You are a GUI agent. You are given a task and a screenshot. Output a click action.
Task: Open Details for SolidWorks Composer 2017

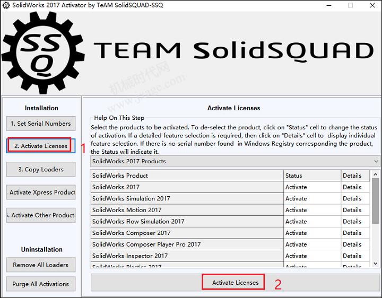point(355,233)
